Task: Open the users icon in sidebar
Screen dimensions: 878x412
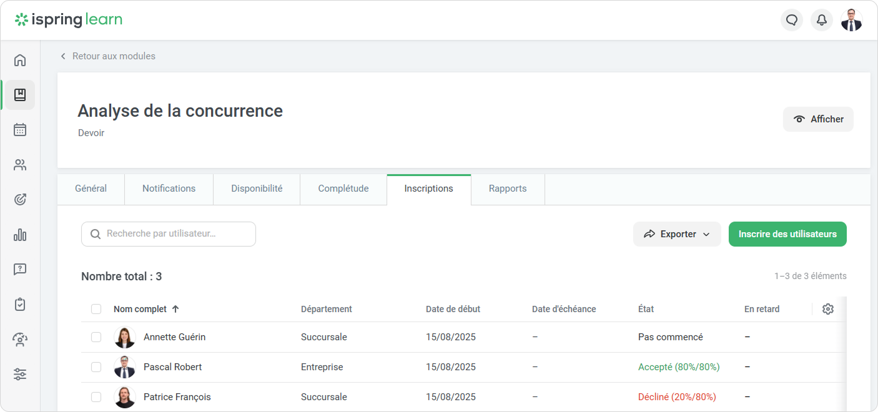Action: 20,165
